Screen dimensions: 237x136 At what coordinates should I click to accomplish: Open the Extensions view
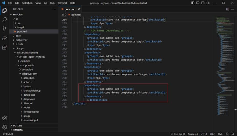5,47
